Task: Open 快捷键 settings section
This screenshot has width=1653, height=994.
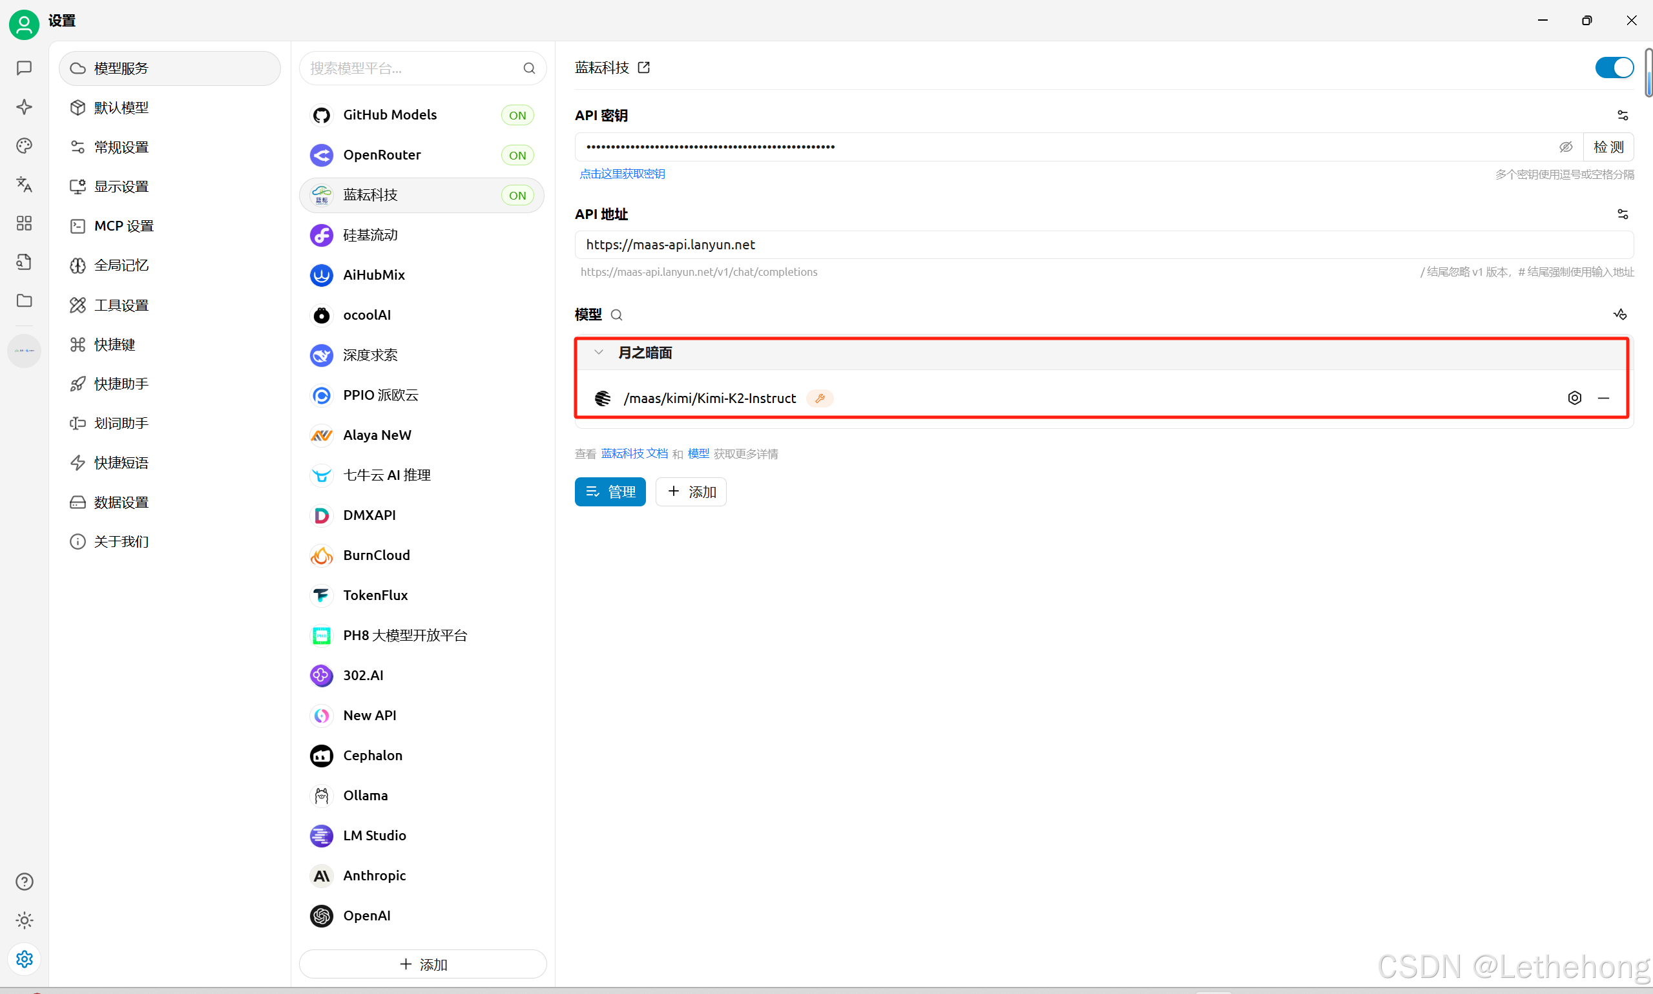Action: tap(169, 344)
